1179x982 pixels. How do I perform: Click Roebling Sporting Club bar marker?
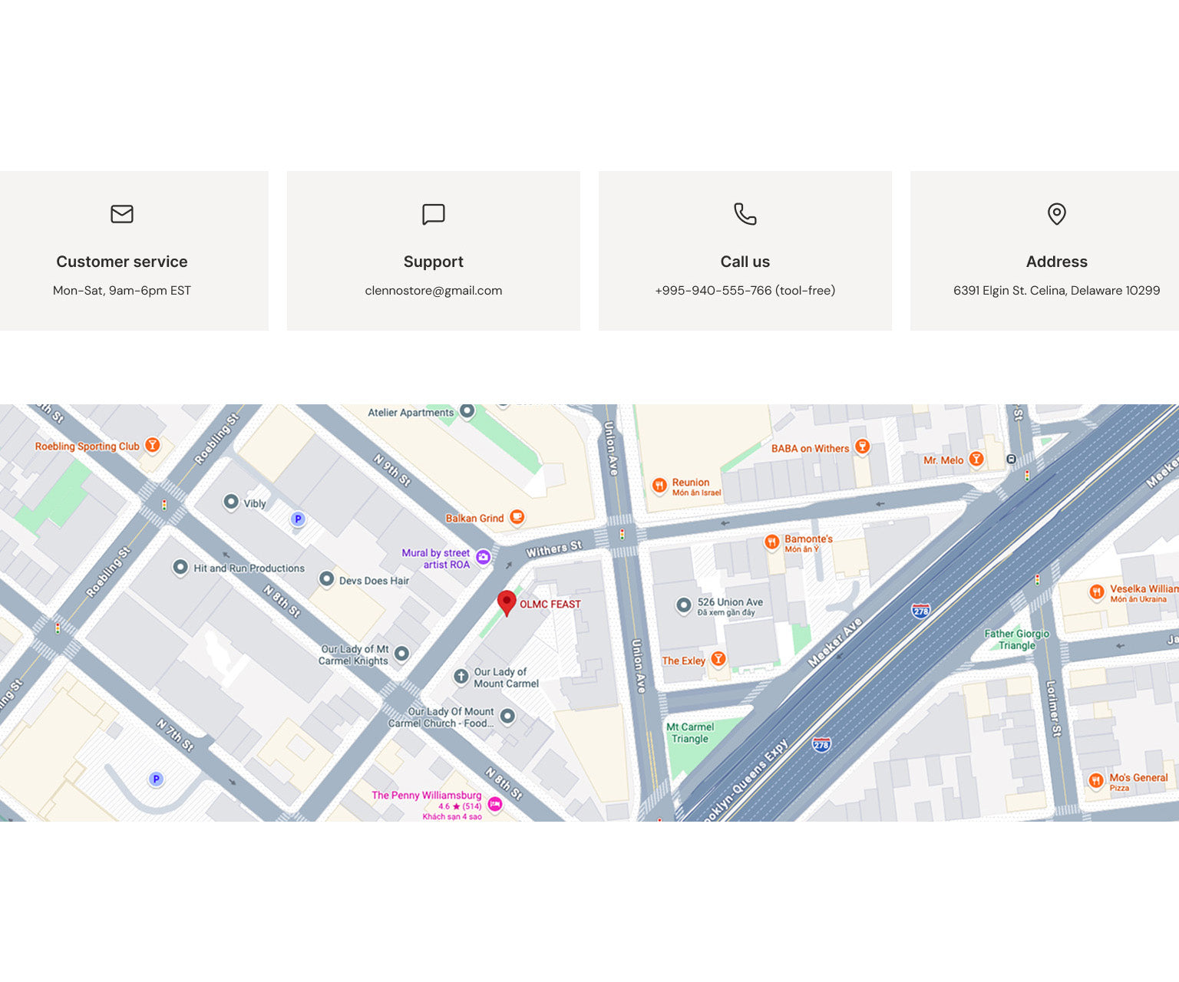coord(153,445)
